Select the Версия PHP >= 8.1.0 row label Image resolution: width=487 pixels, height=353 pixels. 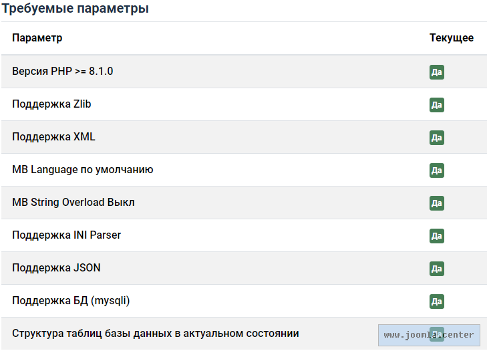[63, 71]
